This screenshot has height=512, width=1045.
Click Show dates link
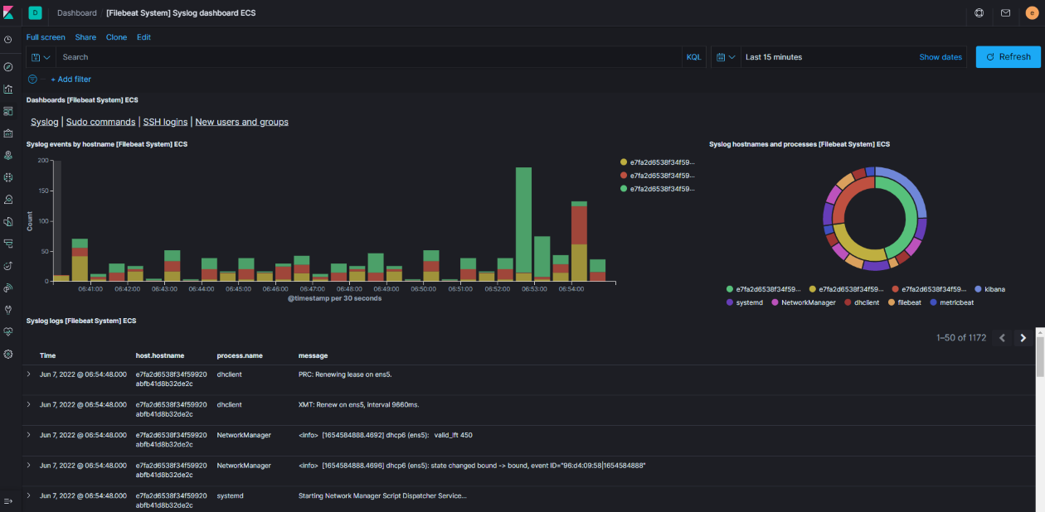pyautogui.click(x=941, y=57)
